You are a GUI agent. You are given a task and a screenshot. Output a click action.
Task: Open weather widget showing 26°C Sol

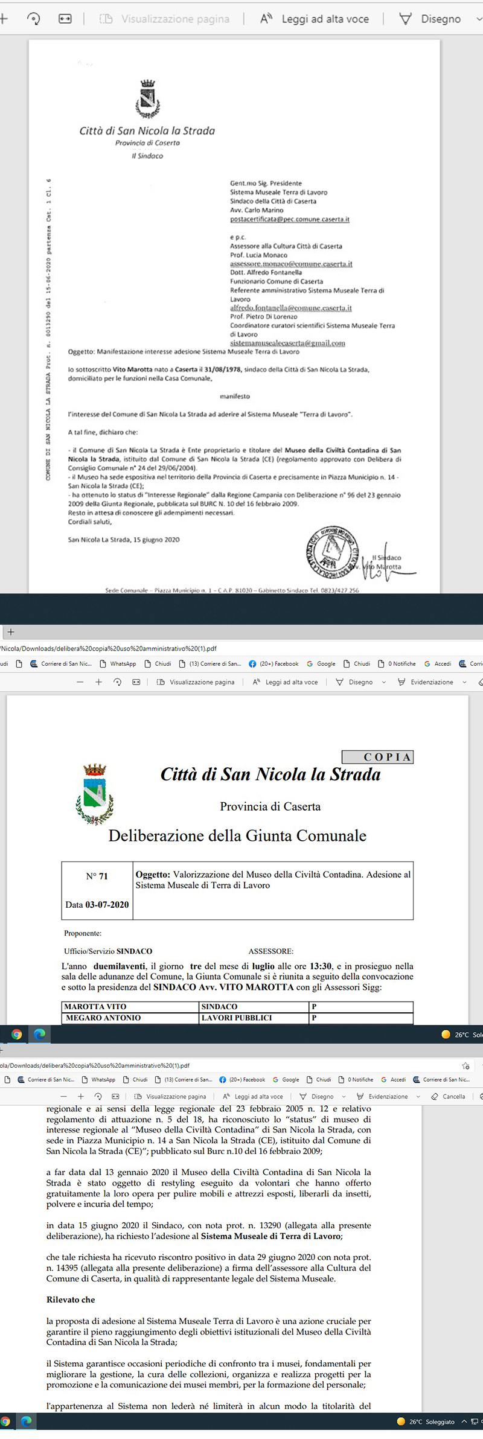(x=462, y=1034)
